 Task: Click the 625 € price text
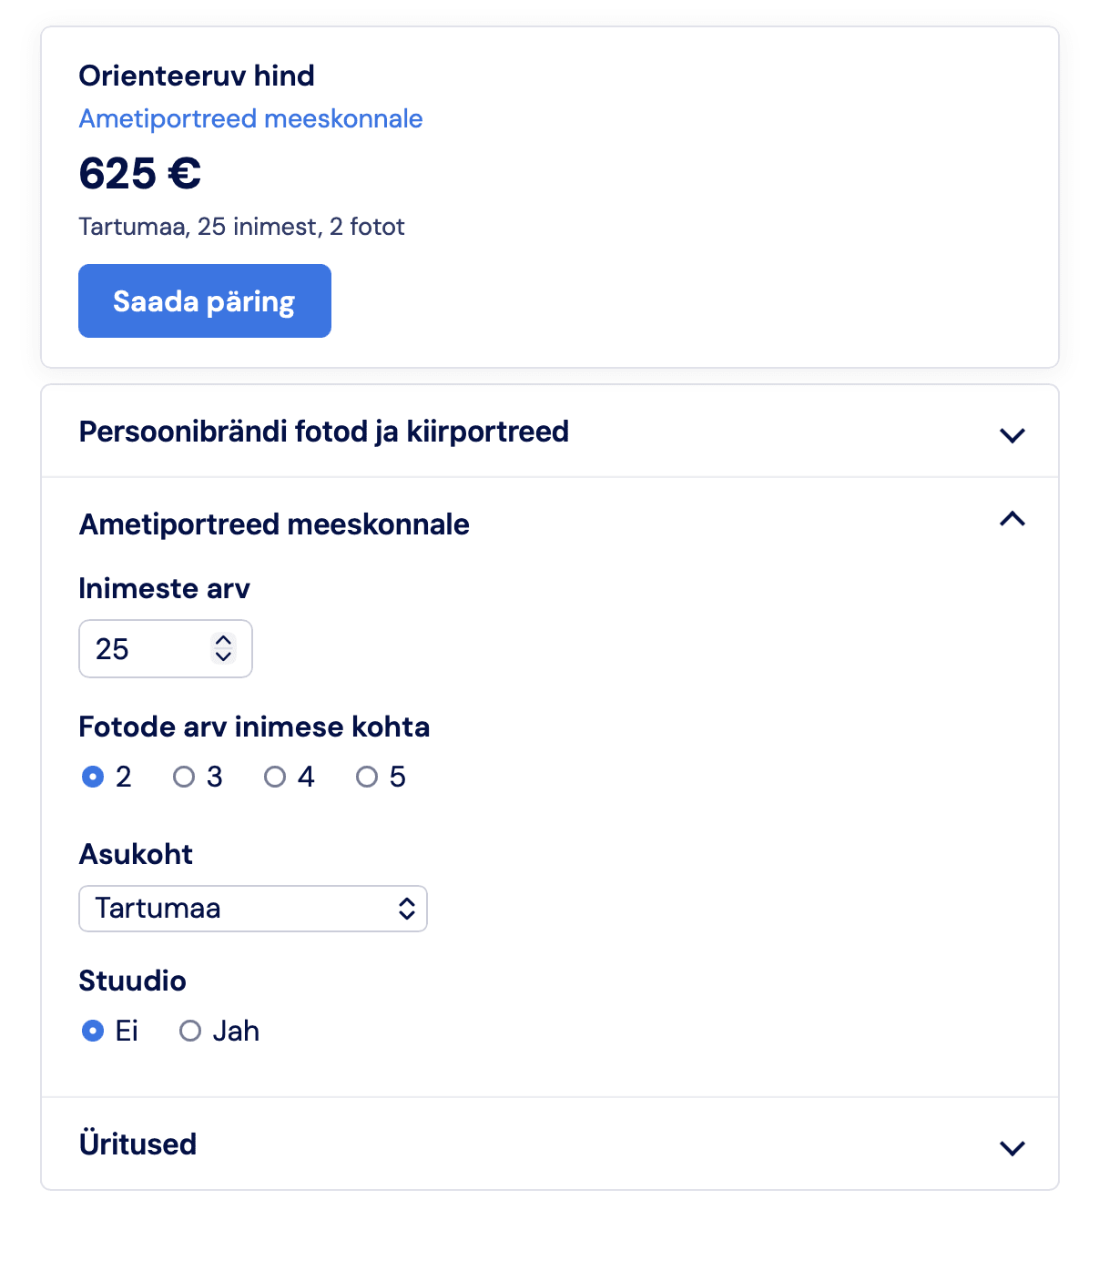tap(140, 173)
